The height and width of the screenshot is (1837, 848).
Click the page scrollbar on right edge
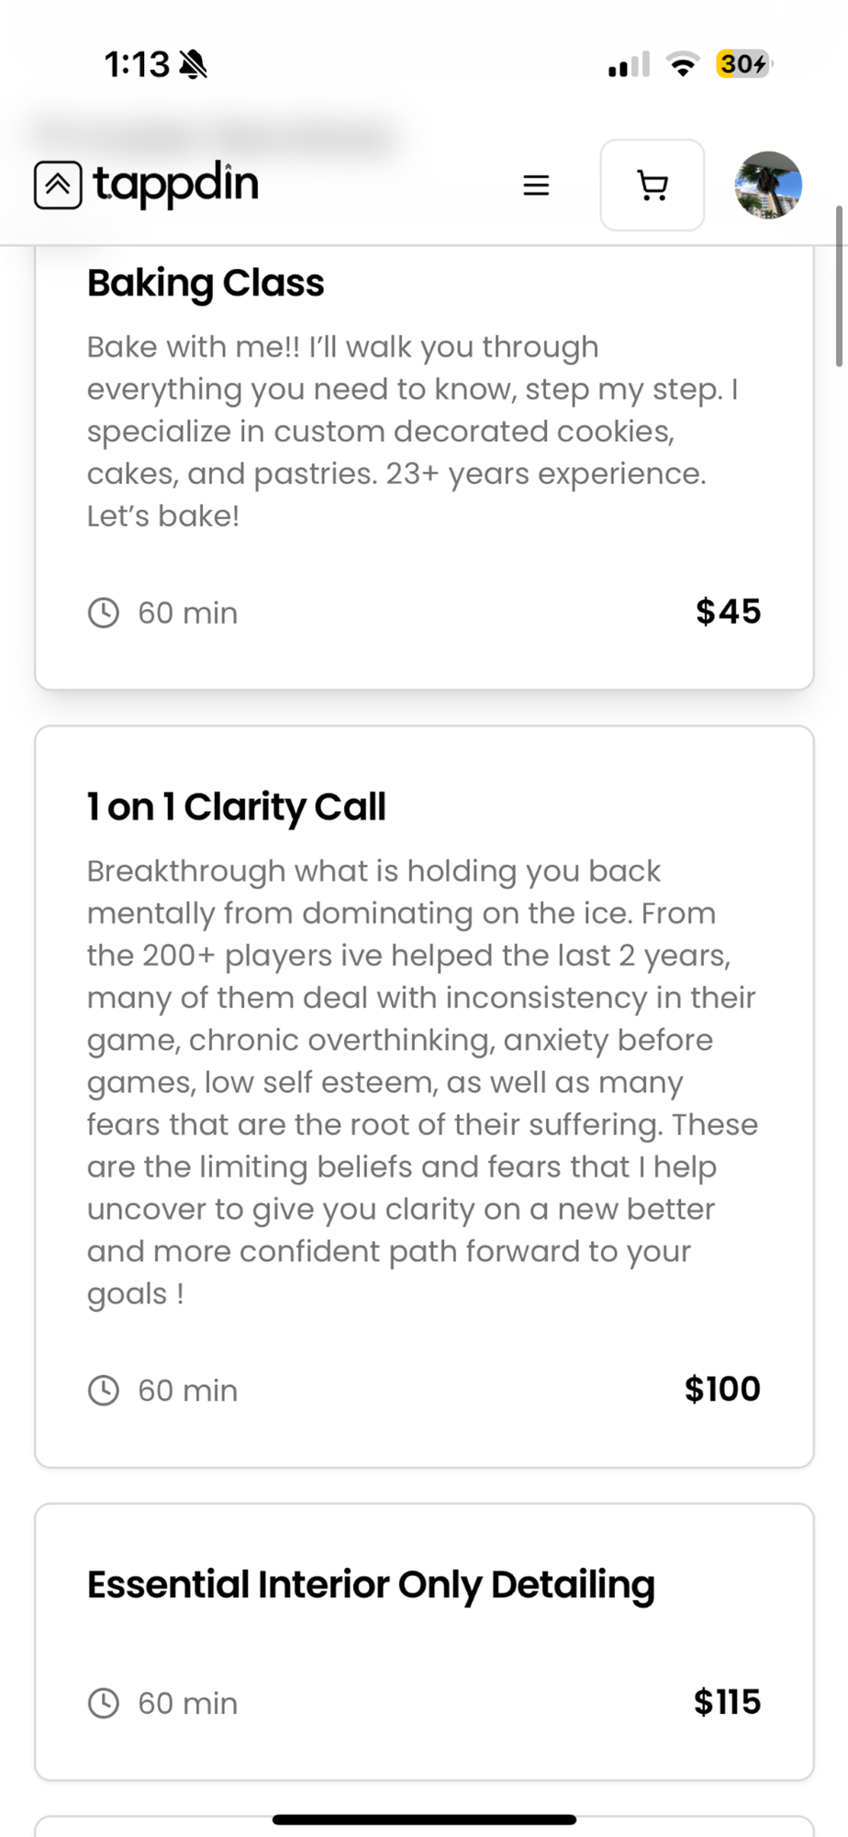839,287
